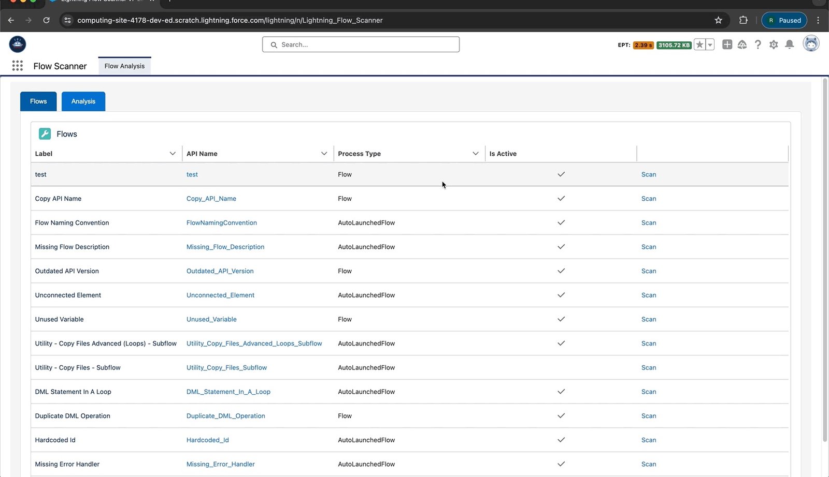Open the Missing_Flow_Description link

pyautogui.click(x=225, y=247)
